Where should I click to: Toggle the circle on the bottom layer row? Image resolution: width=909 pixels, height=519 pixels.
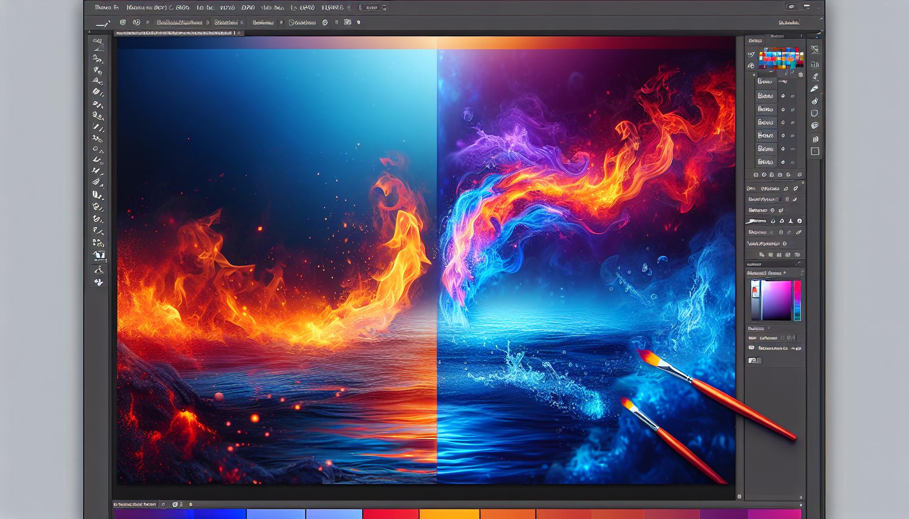pos(783,162)
